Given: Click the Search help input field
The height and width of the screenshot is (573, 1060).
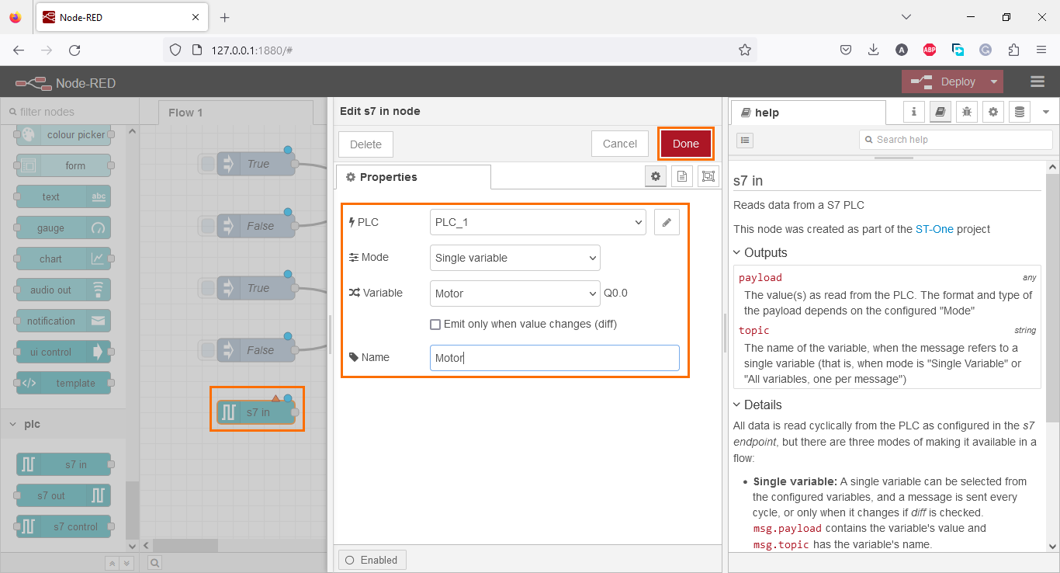Looking at the screenshot, I should pos(954,139).
